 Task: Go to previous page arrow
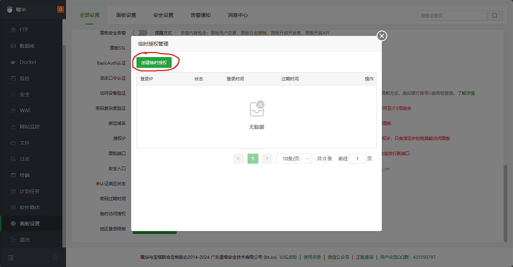pos(239,159)
